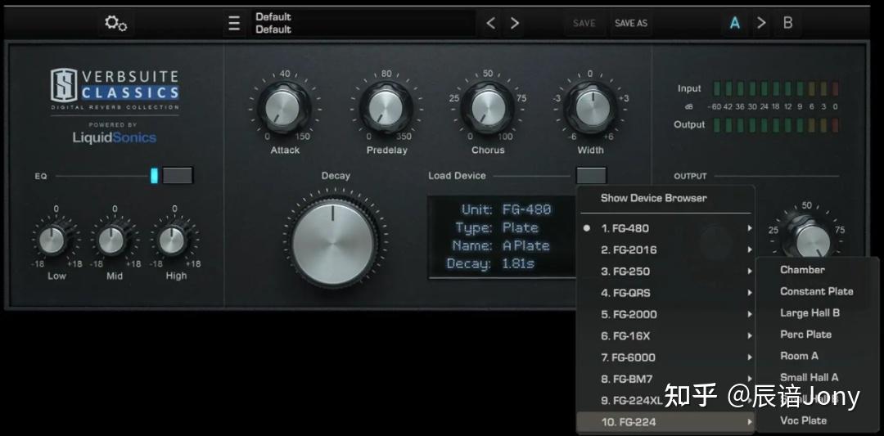Click the SAVE button
Image resolution: width=884 pixels, height=436 pixels.
(584, 23)
